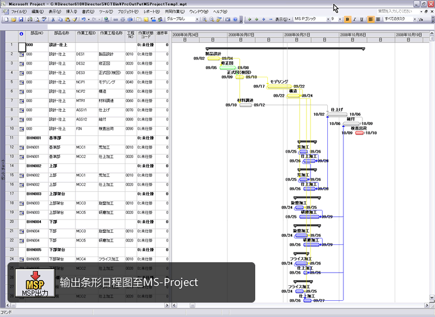The height and width of the screenshot is (317, 435).
Task: Cut with the scissors icon
Action: [x=53, y=20]
